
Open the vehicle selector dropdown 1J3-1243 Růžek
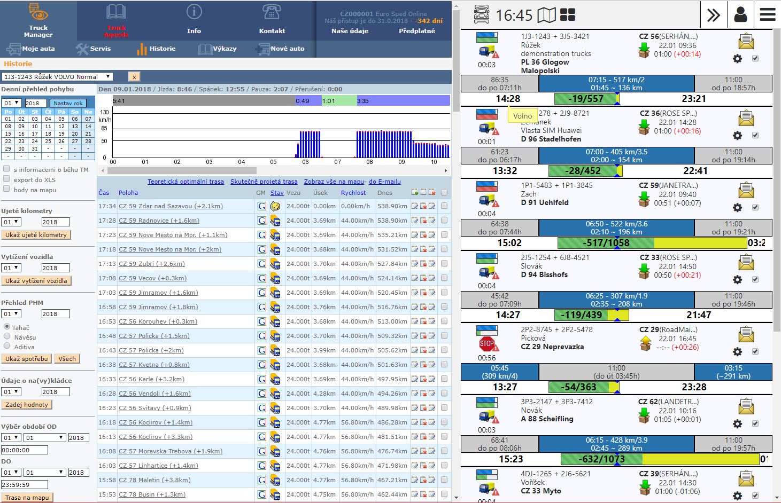pyautogui.click(x=57, y=77)
